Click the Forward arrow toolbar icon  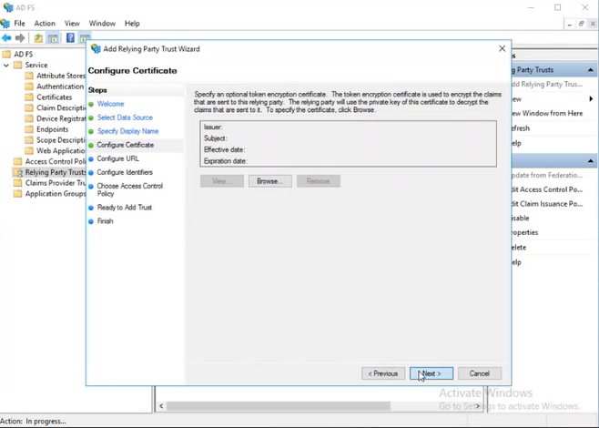(x=20, y=38)
